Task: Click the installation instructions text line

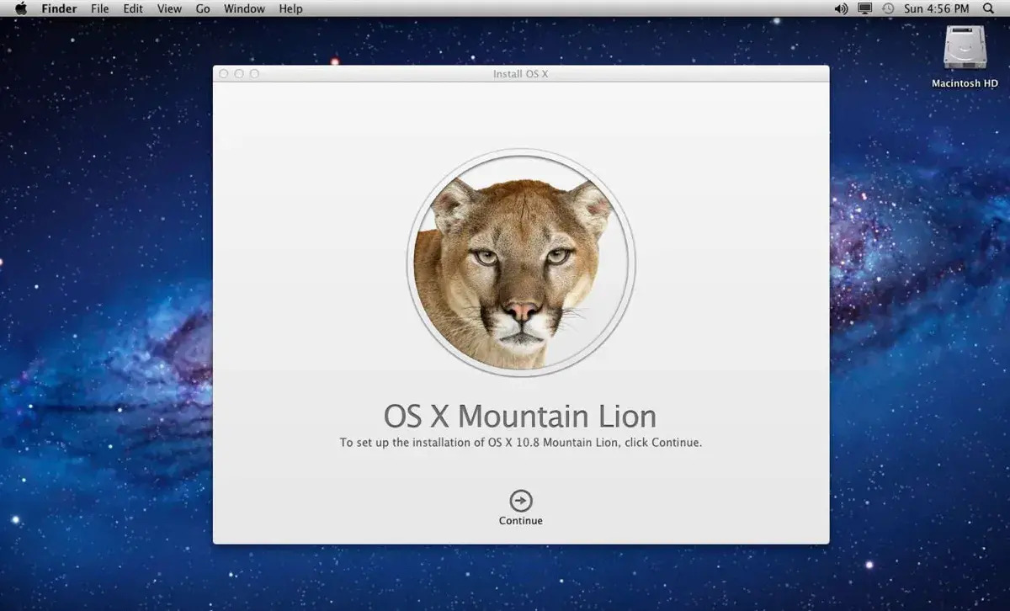Action: [x=521, y=442]
